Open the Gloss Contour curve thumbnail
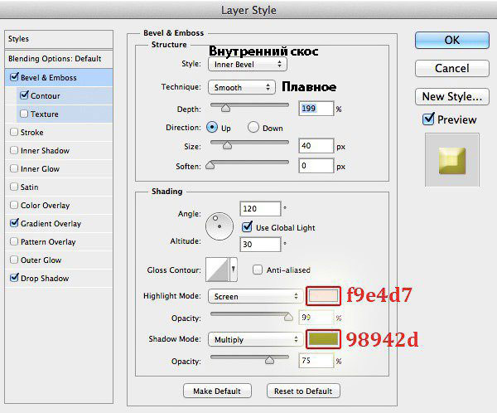 (217, 270)
